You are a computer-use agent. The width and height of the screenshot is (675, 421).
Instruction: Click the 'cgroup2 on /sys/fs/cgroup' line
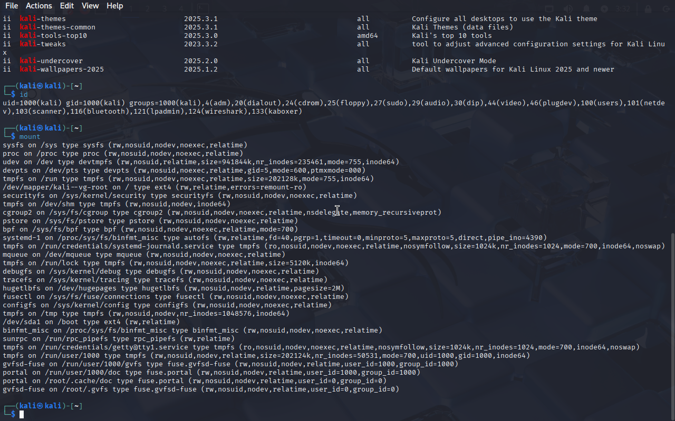[222, 213]
